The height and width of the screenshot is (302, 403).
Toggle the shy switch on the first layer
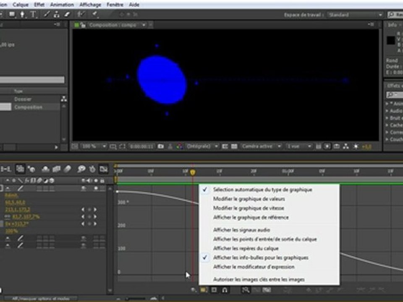[x=8, y=188]
